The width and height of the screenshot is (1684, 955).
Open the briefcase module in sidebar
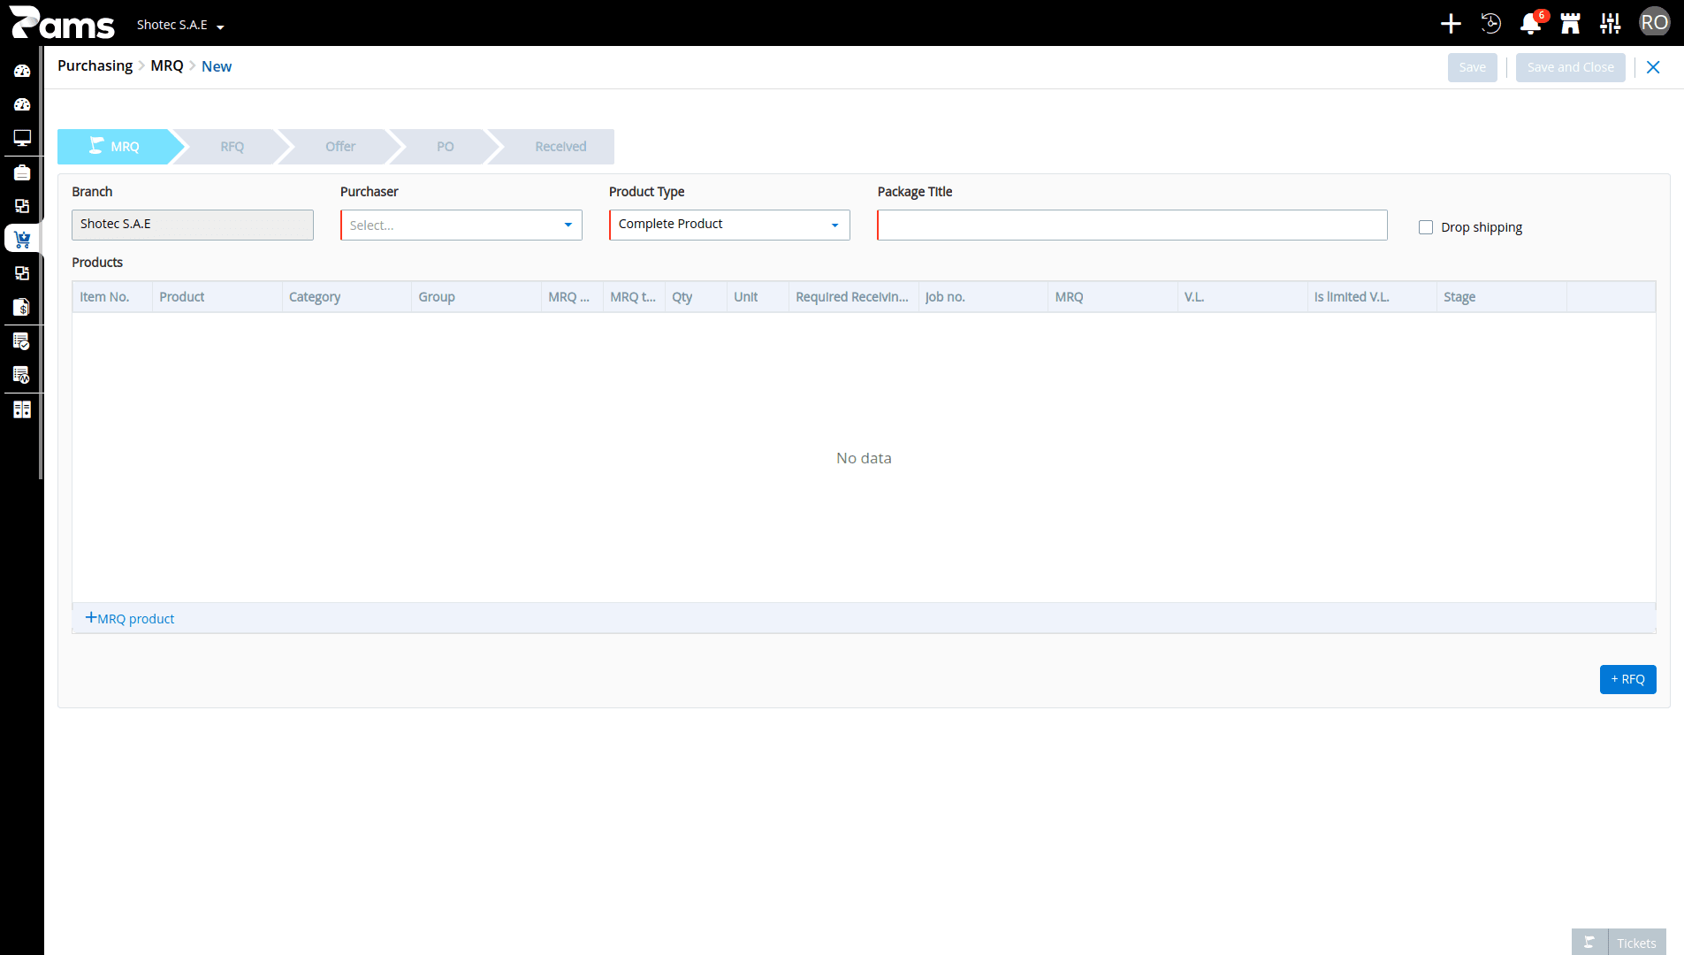(x=22, y=172)
